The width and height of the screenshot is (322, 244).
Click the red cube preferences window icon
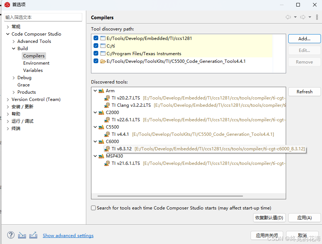(x=7, y=4)
